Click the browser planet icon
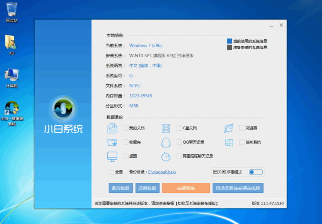Screen dimensions: 322x224 coord(229,128)
